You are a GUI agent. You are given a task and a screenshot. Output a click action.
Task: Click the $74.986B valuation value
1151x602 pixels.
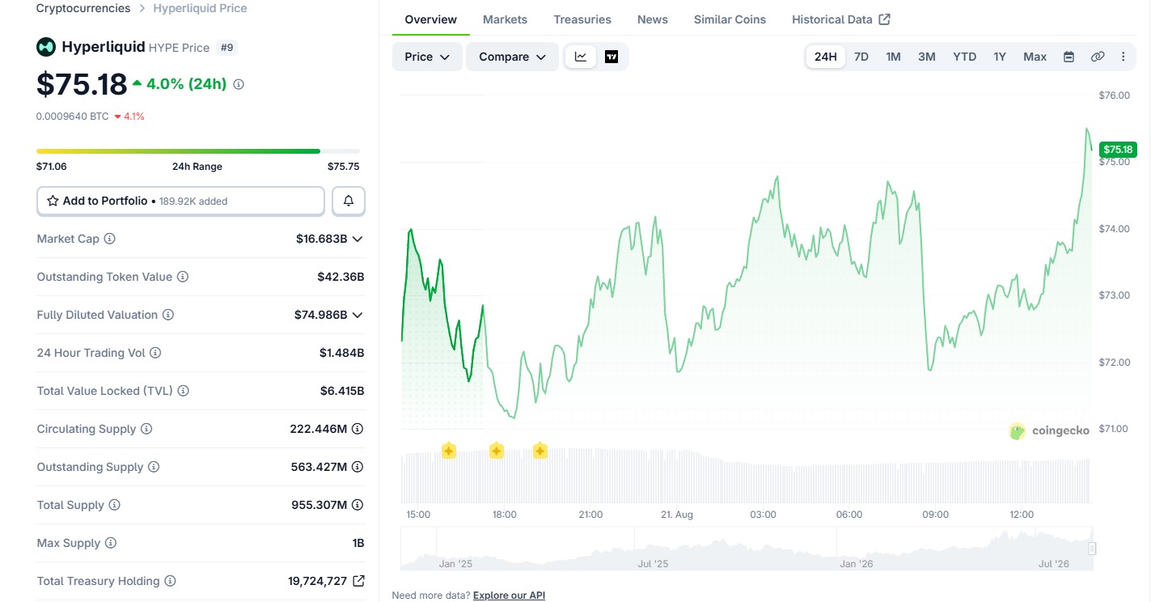click(x=321, y=315)
